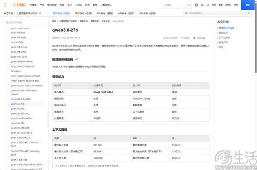257x170 pixels.
Task: Open qwen3.5-397b-a17b in the sidebar
Action: click(21, 133)
